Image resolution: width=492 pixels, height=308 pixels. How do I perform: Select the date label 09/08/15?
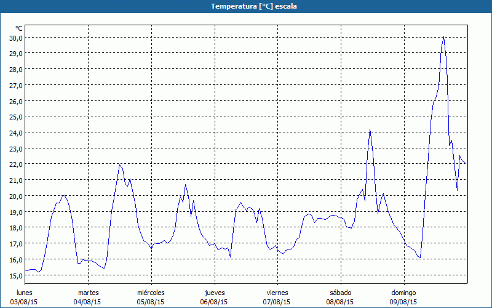click(403, 302)
